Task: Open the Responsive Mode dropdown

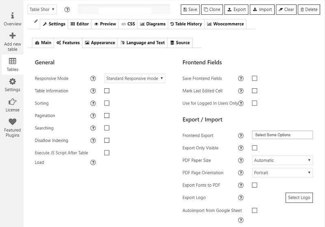Action: 134,78
